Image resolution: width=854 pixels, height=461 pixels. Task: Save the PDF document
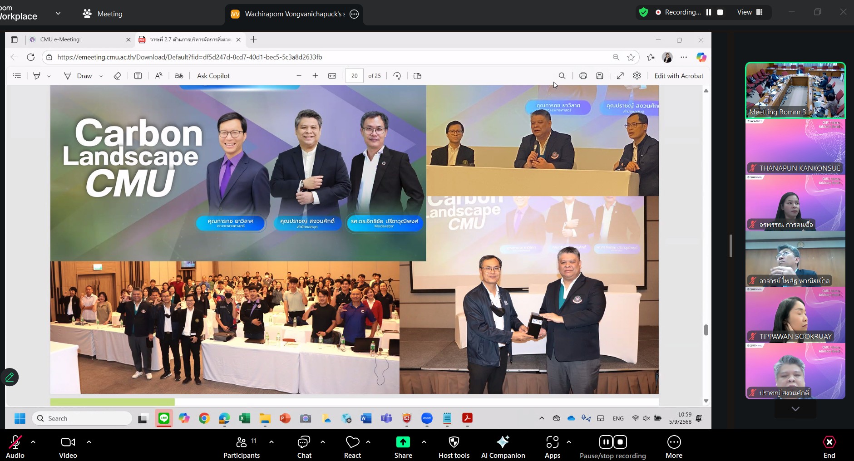(600, 76)
